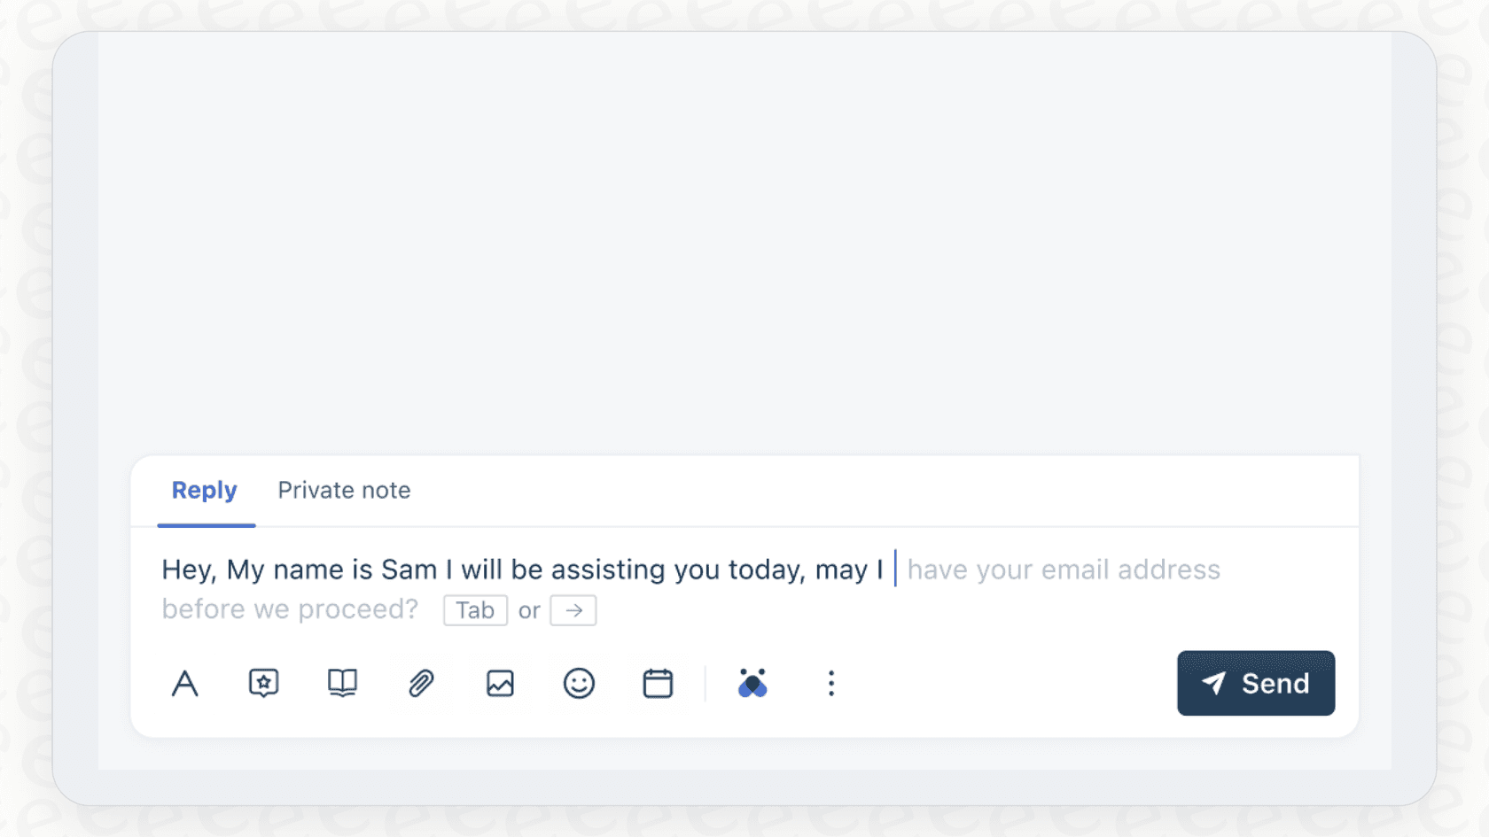Insert an image into the reply
Viewport: 1489px width, 837px height.
[x=499, y=683]
